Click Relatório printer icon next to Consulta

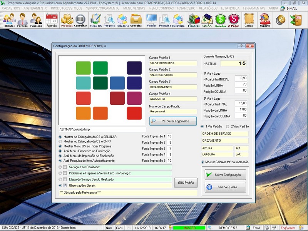(x=123, y=20)
